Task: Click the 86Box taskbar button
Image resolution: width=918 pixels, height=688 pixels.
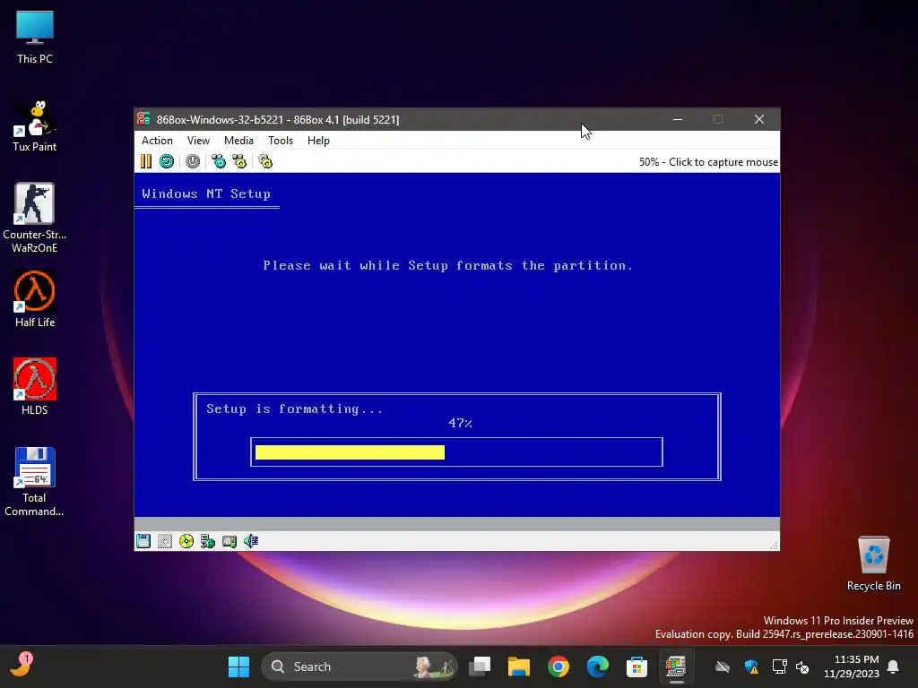Action: (676, 666)
